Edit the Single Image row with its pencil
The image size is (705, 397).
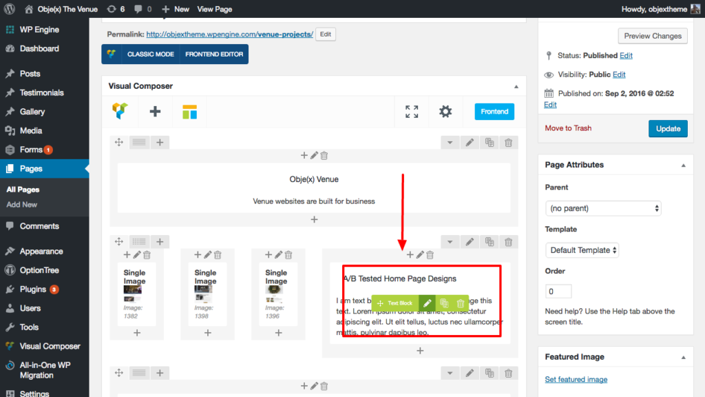coord(470,242)
